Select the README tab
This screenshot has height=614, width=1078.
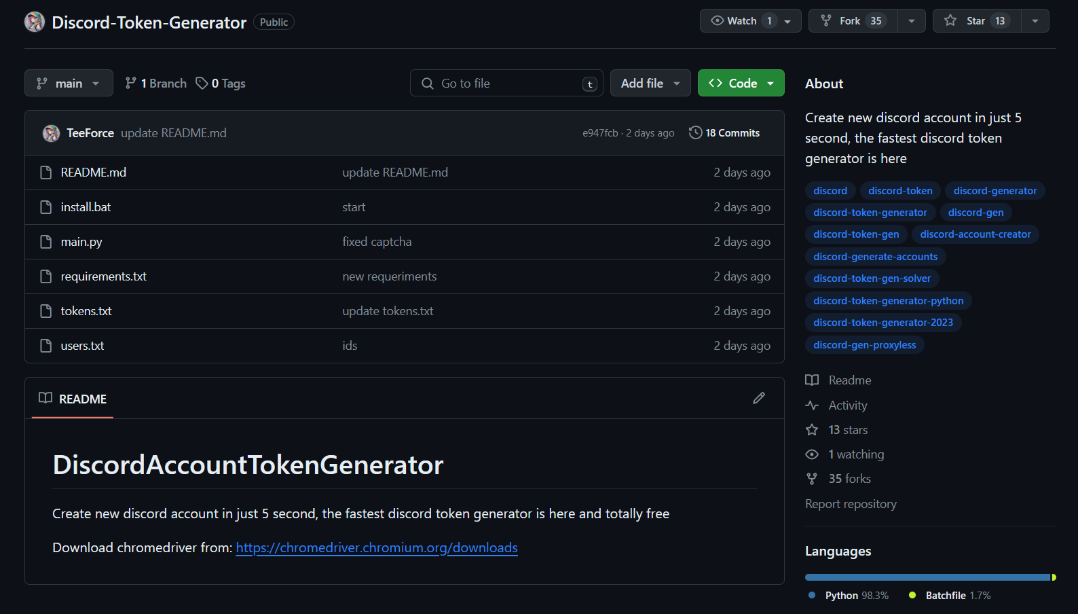pyautogui.click(x=73, y=399)
